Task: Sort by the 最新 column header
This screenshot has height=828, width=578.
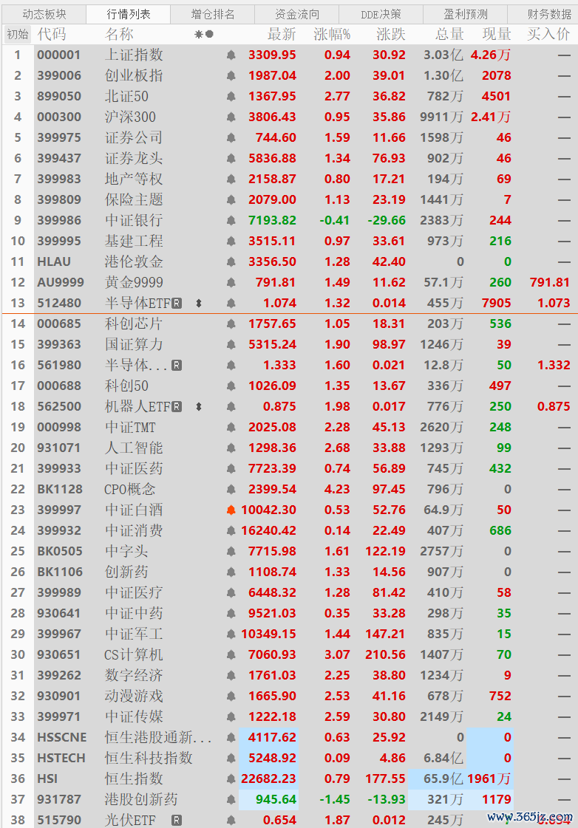Action: click(281, 34)
